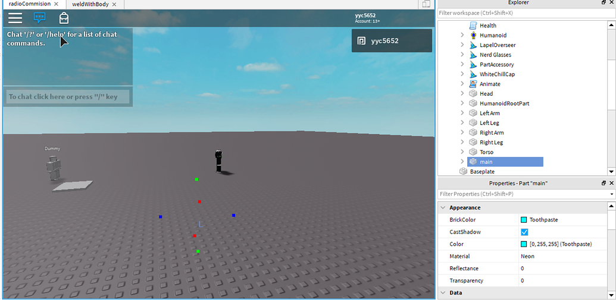The height and width of the screenshot is (300, 616).
Task: Expand the Nerd Glasses tree node
Action: (x=462, y=55)
